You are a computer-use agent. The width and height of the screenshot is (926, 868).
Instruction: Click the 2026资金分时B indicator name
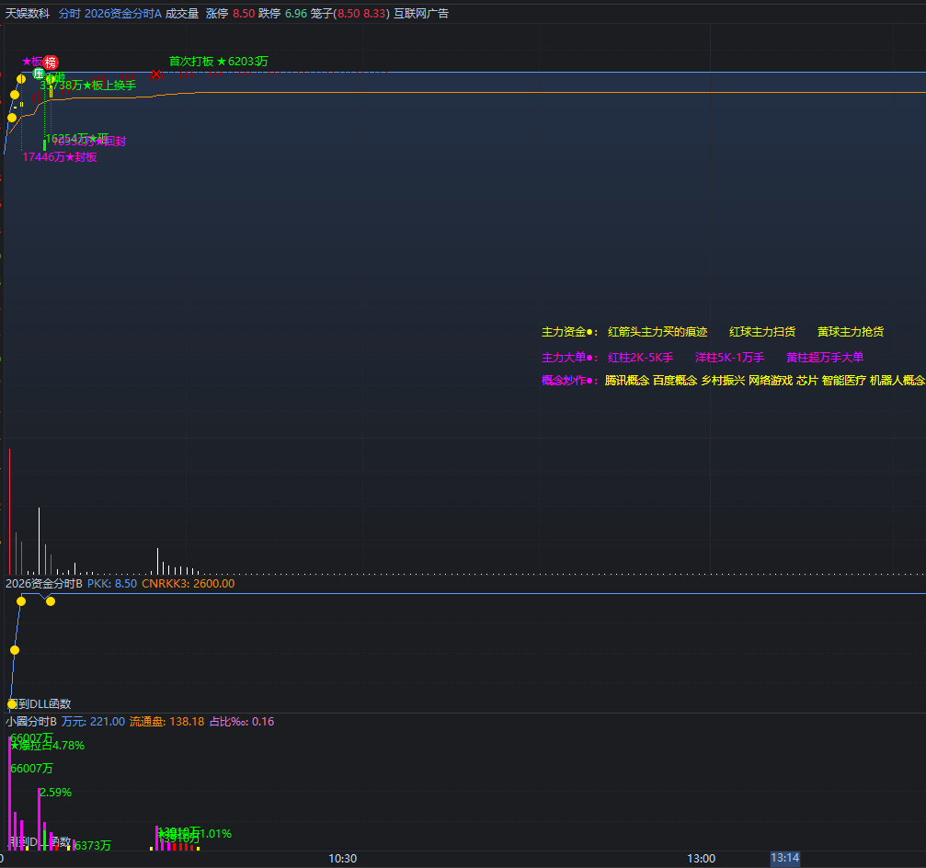click(x=44, y=583)
